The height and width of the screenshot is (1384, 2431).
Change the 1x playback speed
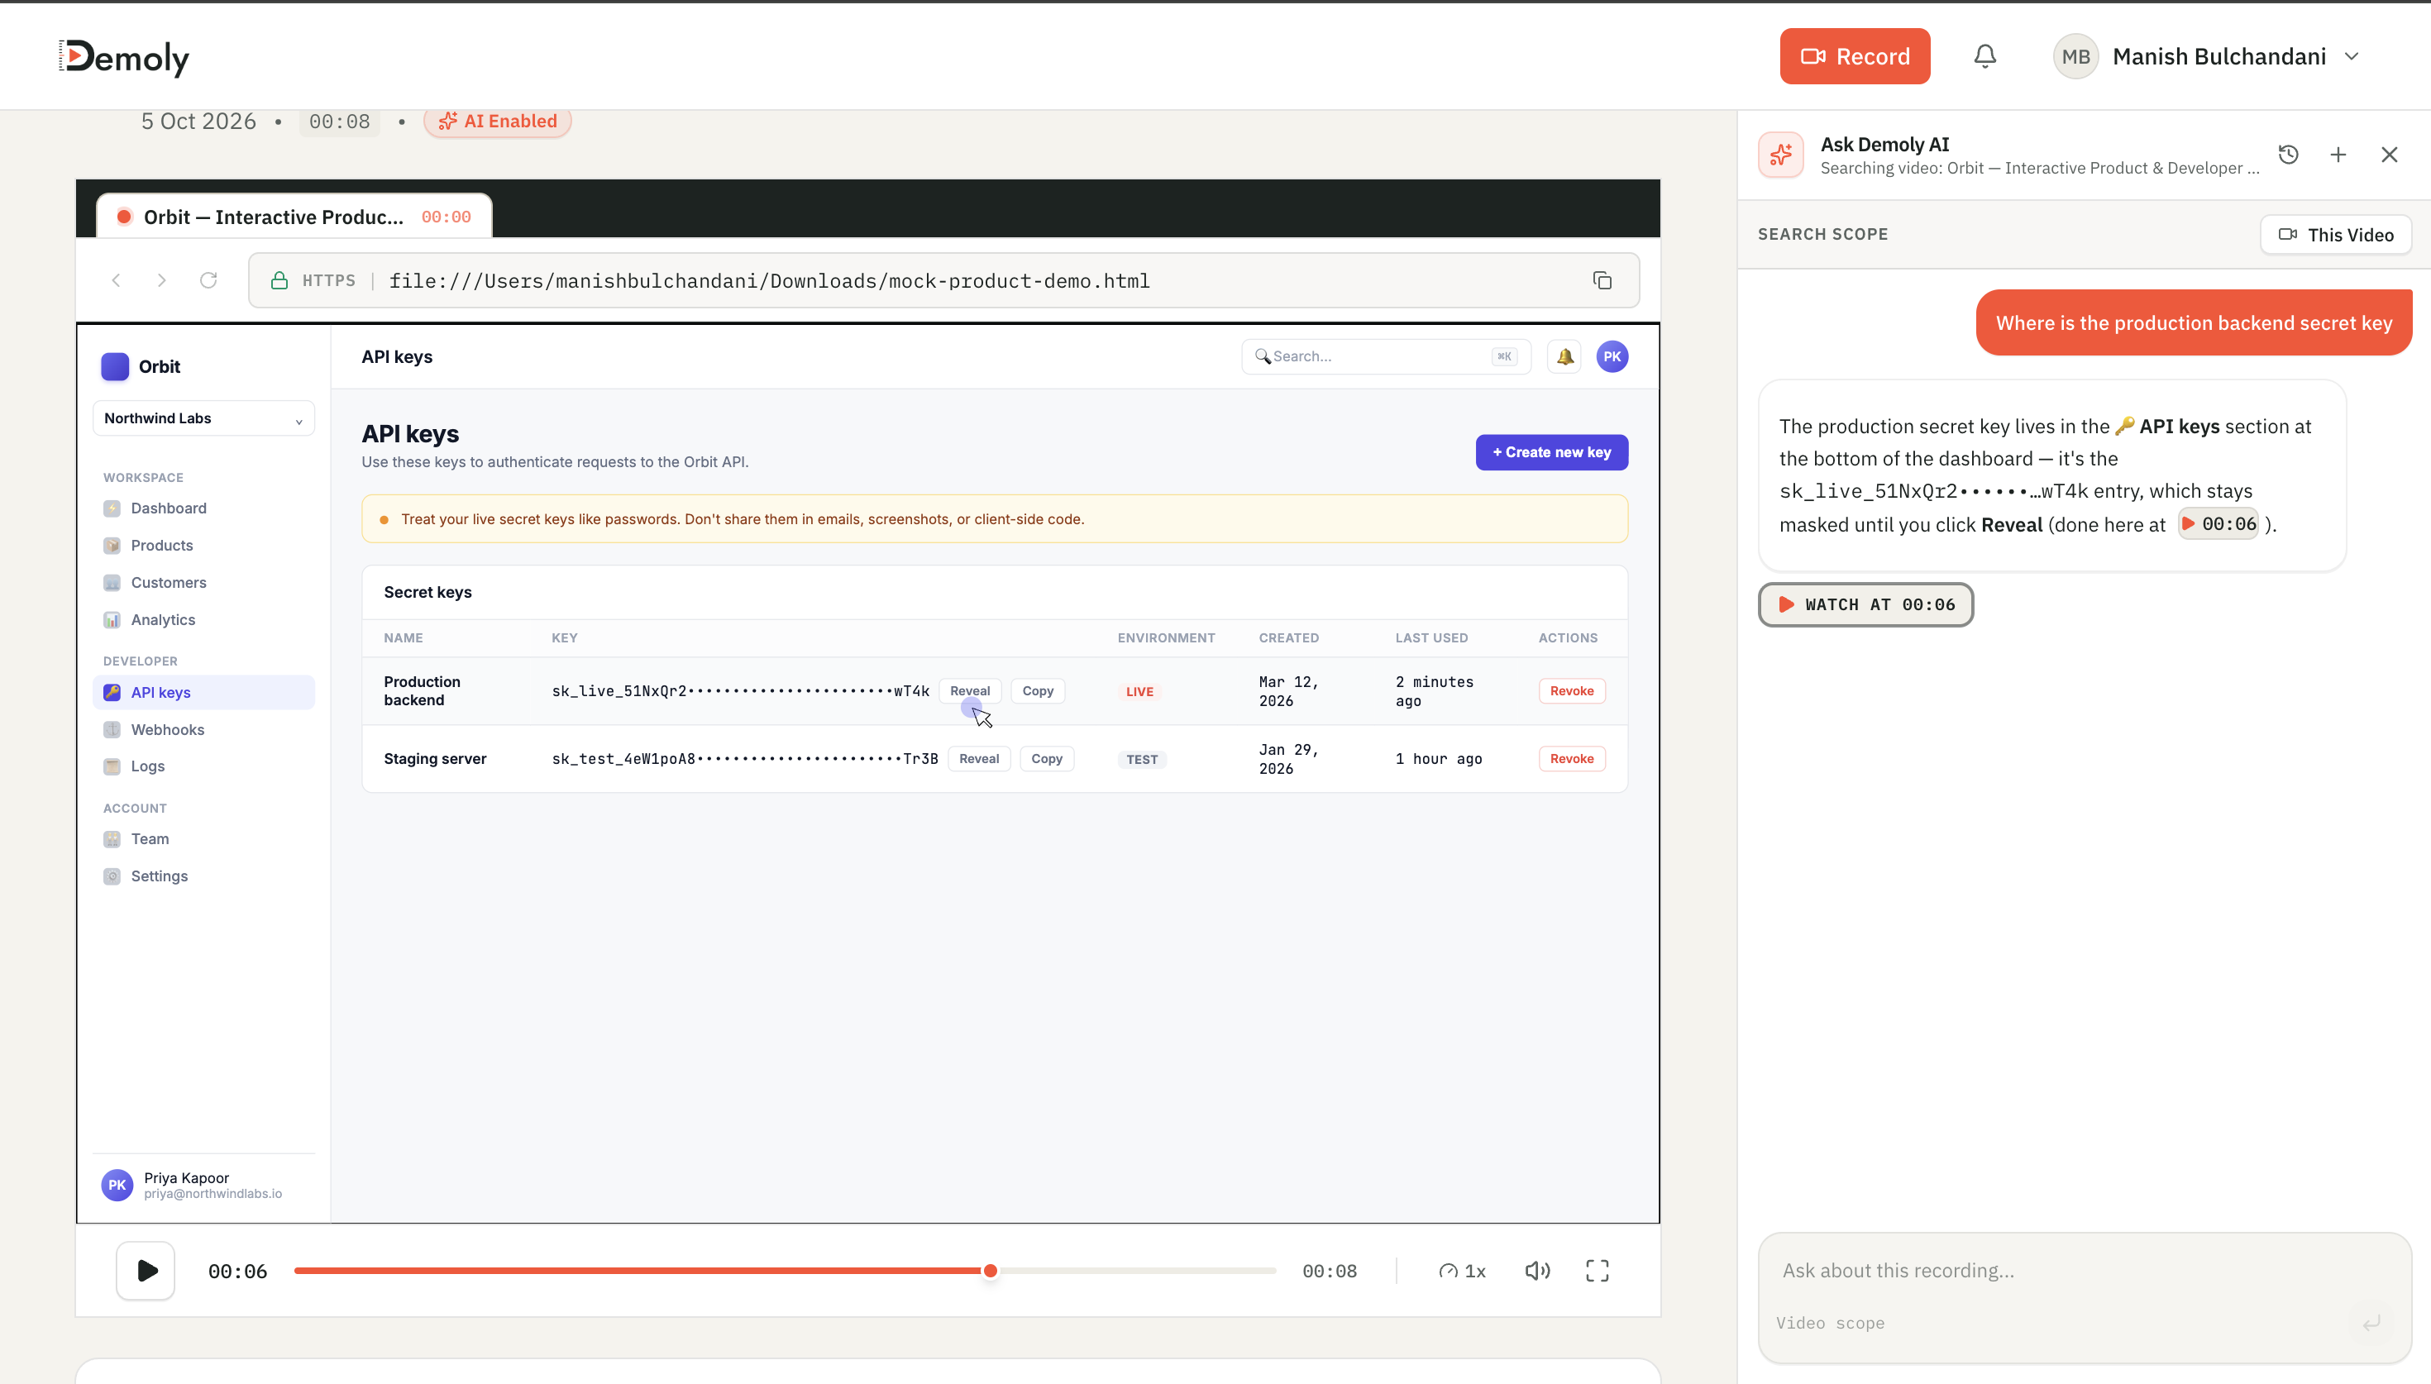[1462, 1271]
